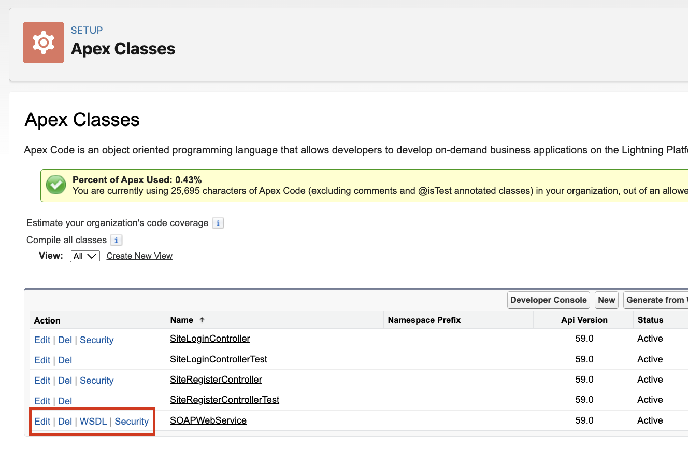Open WSDL for SOAPWebService
Viewport: 688px width, 449px height.
(93, 422)
